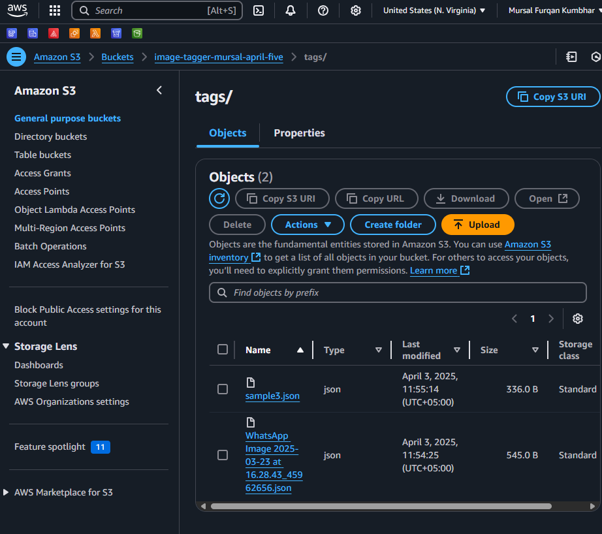
Task: Open IAM Access Analyzer for S3
Action: click(69, 264)
